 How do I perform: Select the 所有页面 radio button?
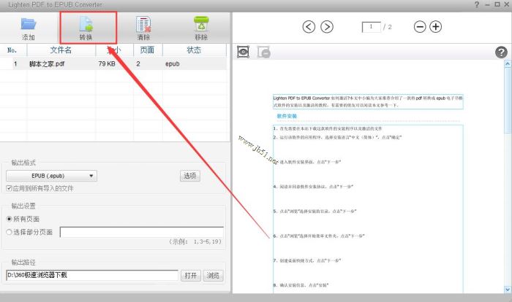coord(9,219)
